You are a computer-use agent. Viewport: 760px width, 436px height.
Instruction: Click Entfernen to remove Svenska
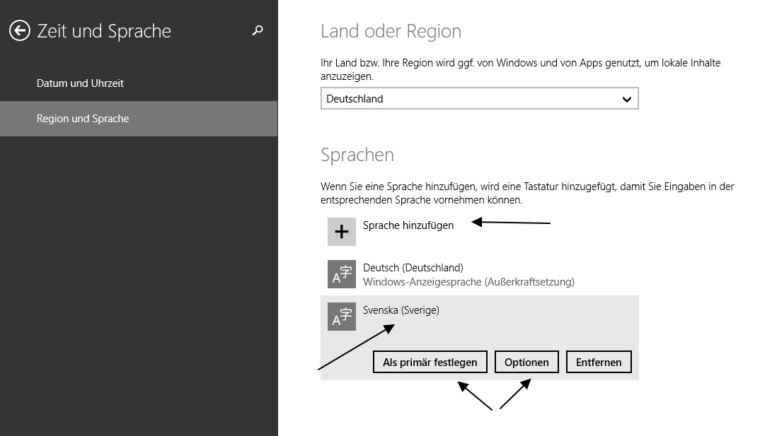599,362
